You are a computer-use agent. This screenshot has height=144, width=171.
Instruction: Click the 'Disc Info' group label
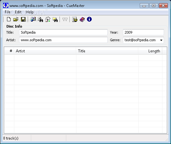(14, 26)
